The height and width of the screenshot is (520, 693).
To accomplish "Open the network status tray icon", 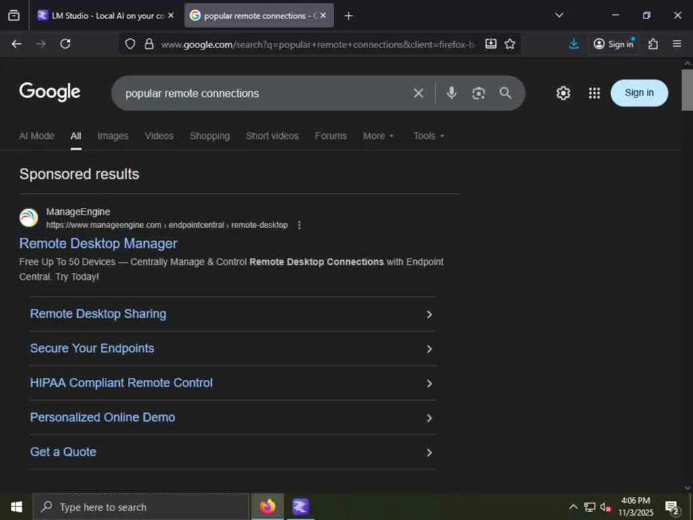I will 589,506.
